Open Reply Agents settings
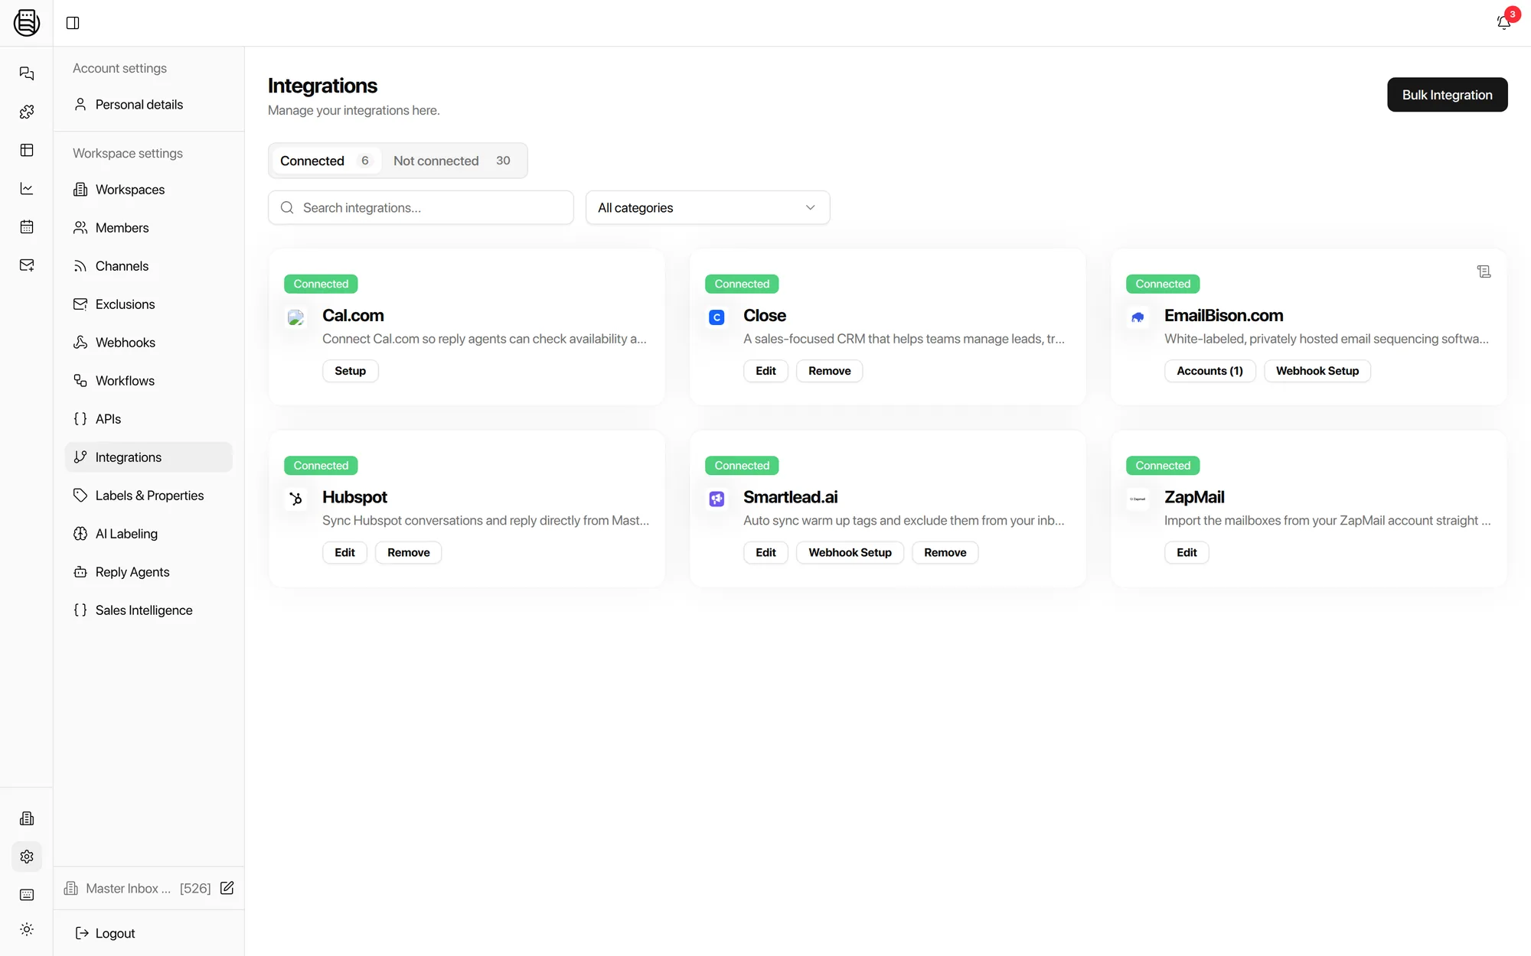This screenshot has width=1531, height=956. pyautogui.click(x=149, y=572)
